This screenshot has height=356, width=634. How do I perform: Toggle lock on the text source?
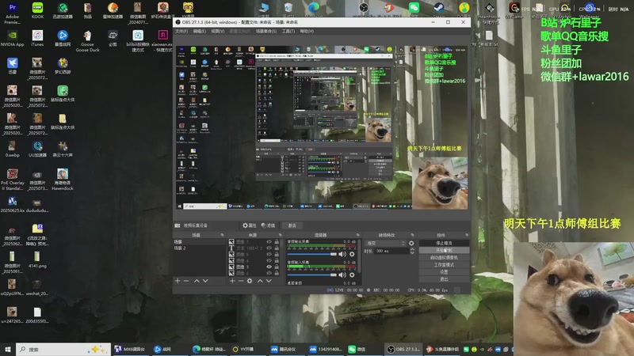coord(277,248)
